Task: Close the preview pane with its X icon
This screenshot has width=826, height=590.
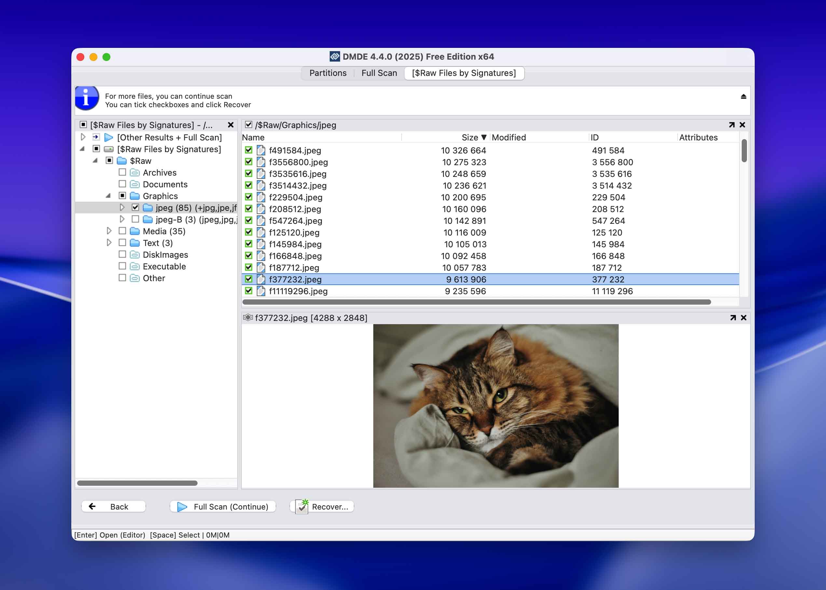Action: [x=743, y=318]
